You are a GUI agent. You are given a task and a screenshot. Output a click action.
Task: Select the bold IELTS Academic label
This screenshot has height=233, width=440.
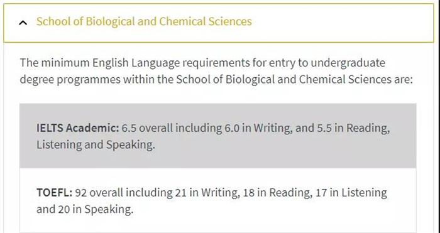click(x=78, y=128)
